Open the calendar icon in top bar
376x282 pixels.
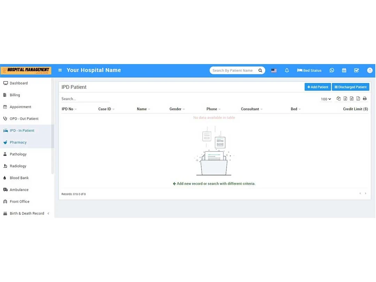[344, 70]
